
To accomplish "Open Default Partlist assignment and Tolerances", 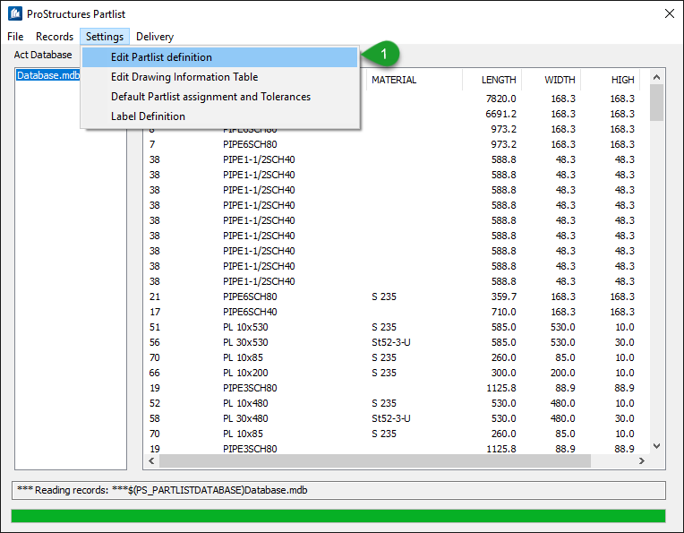I will coord(210,97).
